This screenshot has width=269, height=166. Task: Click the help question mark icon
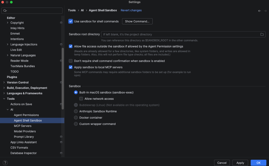click(5, 163)
